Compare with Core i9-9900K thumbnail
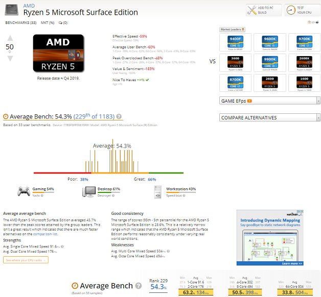The height and width of the screenshot is (297, 321). tap(270, 63)
